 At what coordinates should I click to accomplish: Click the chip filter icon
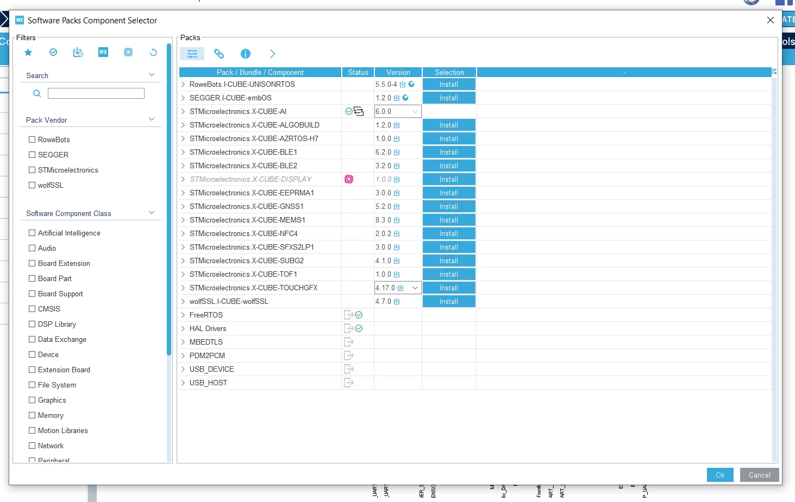click(x=128, y=53)
